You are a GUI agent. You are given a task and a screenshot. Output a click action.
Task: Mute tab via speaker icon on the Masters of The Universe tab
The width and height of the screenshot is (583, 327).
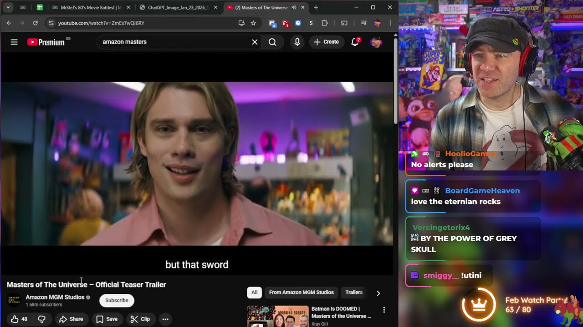pyautogui.click(x=294, y=7)
